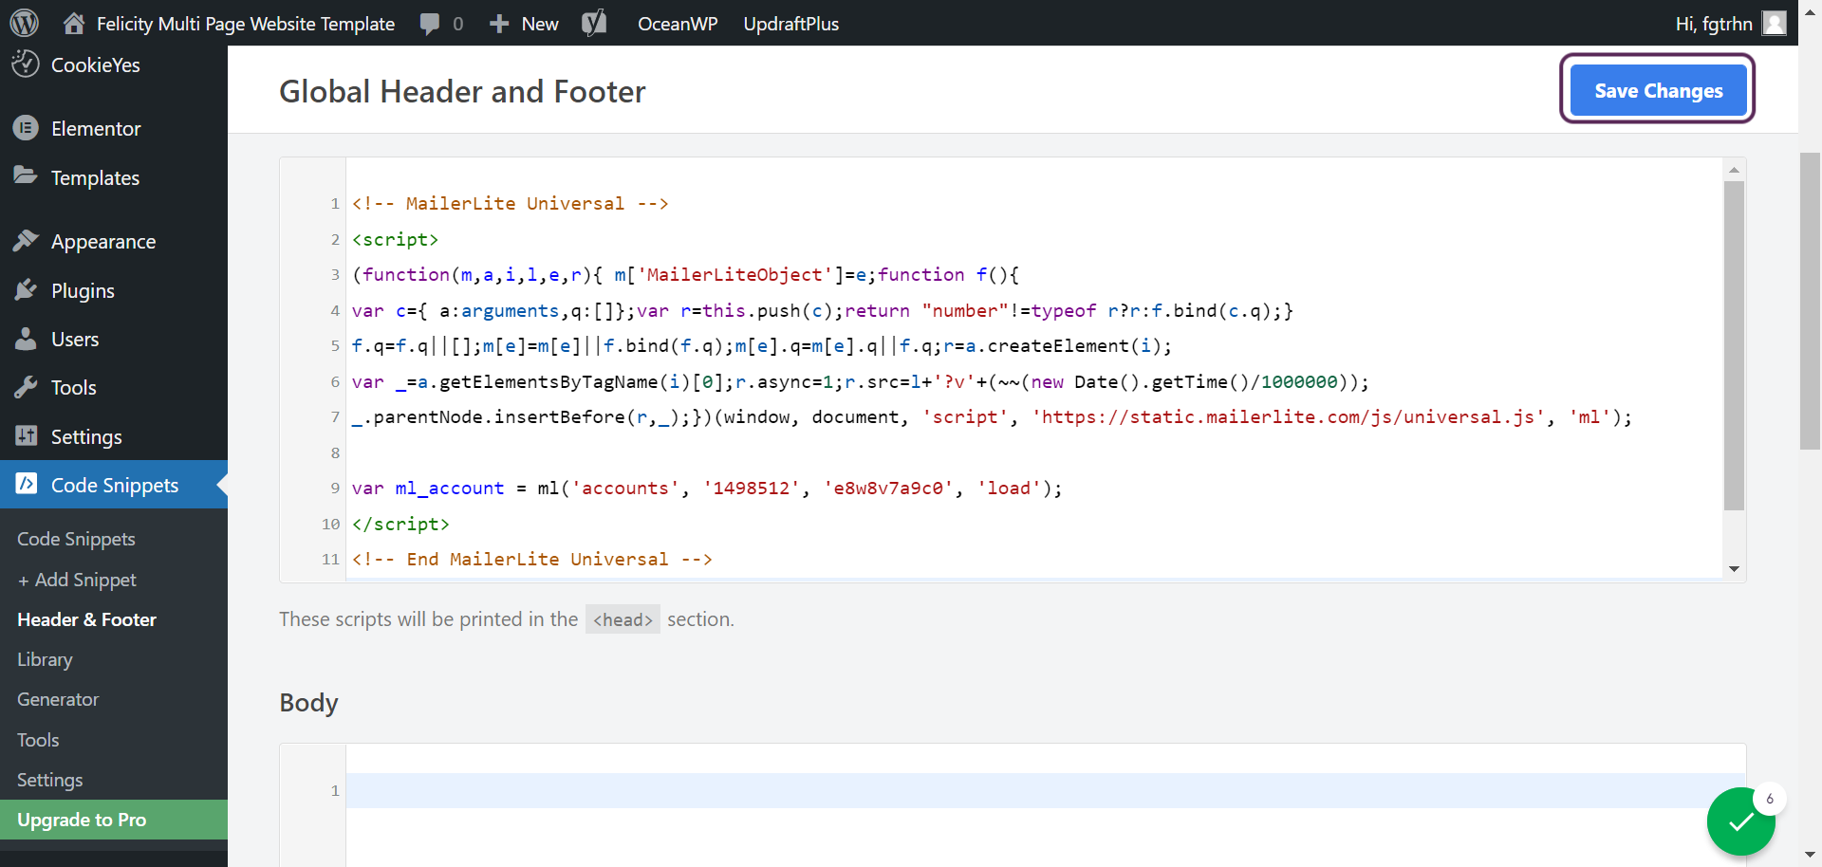Open the OceanWP admin bar menu
The height and width of the screenshot is (867, 1822).
coord(678,24)
